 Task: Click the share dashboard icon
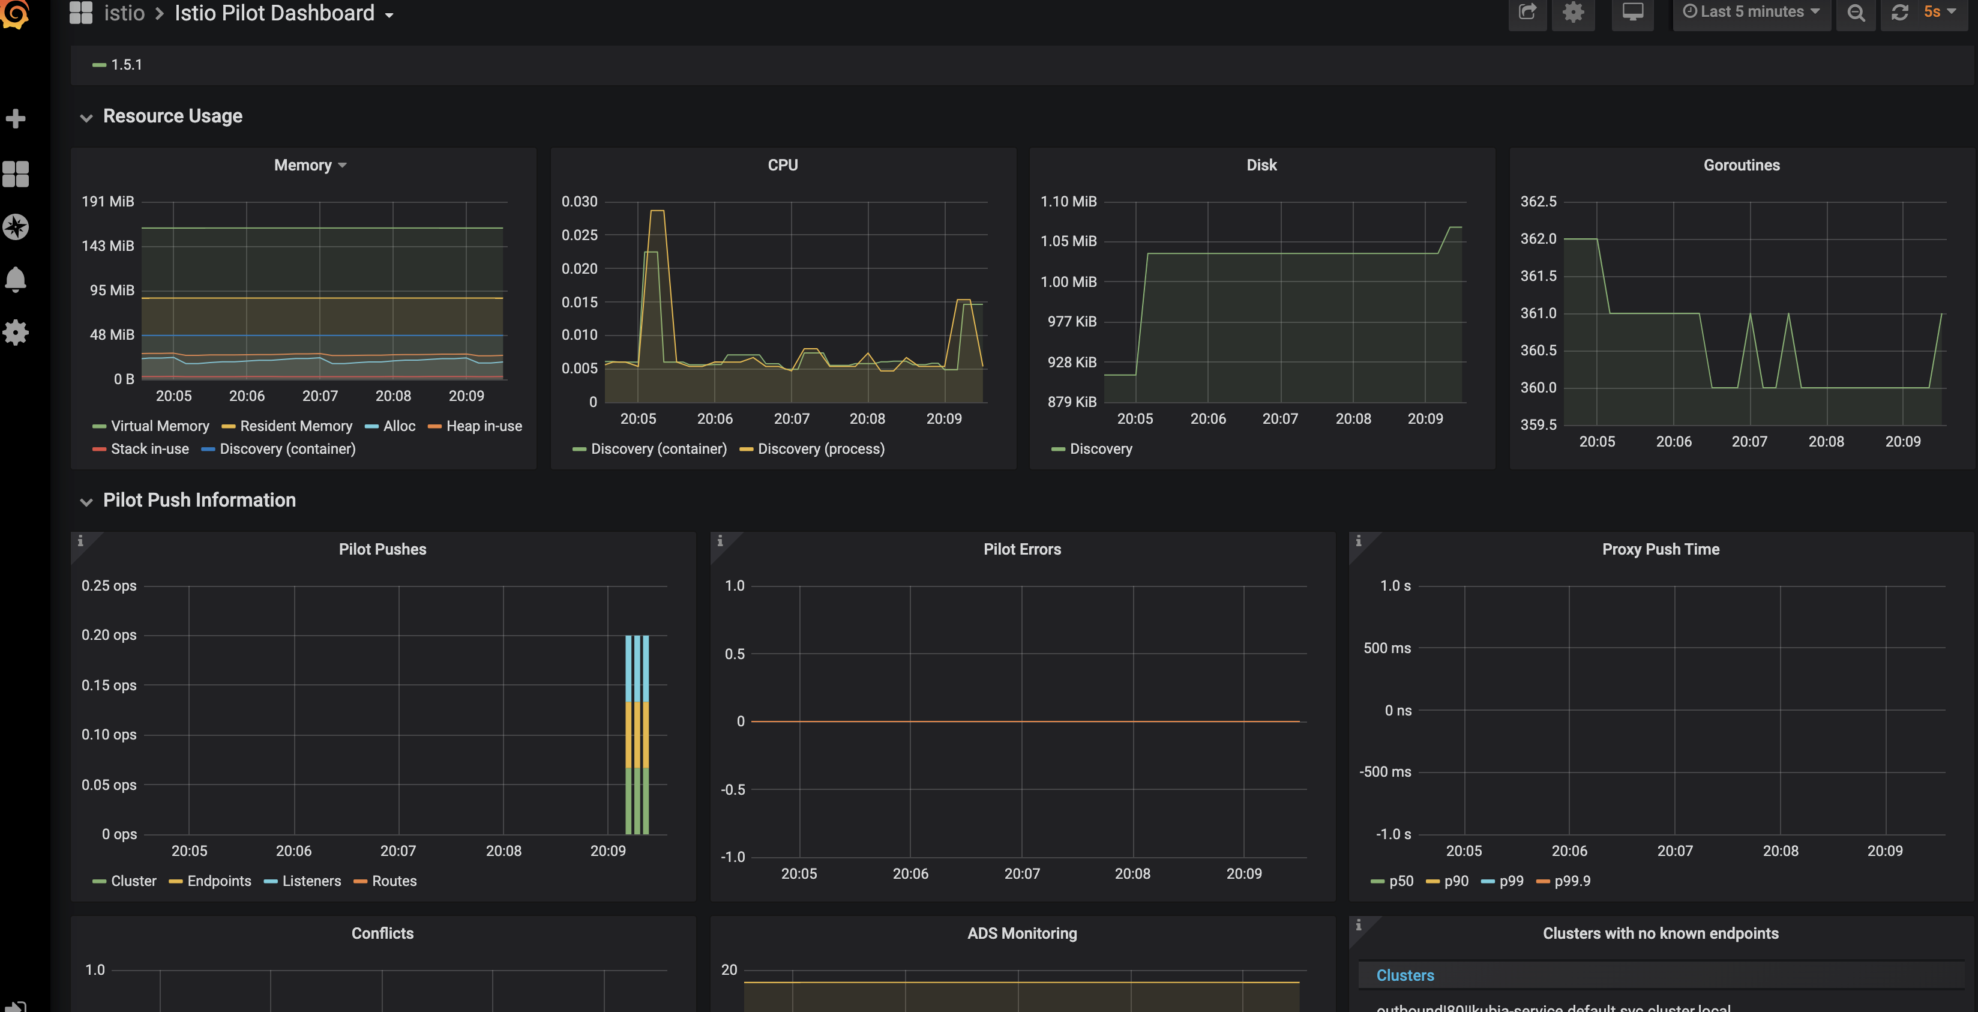coord(1528,12)
